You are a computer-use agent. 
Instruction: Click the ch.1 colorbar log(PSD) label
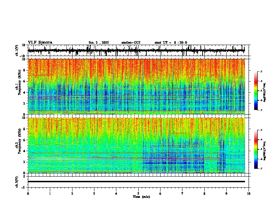click(x=265, y=92)
